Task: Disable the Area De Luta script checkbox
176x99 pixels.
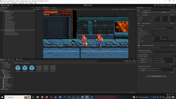Action: click(x=141, y=45)
